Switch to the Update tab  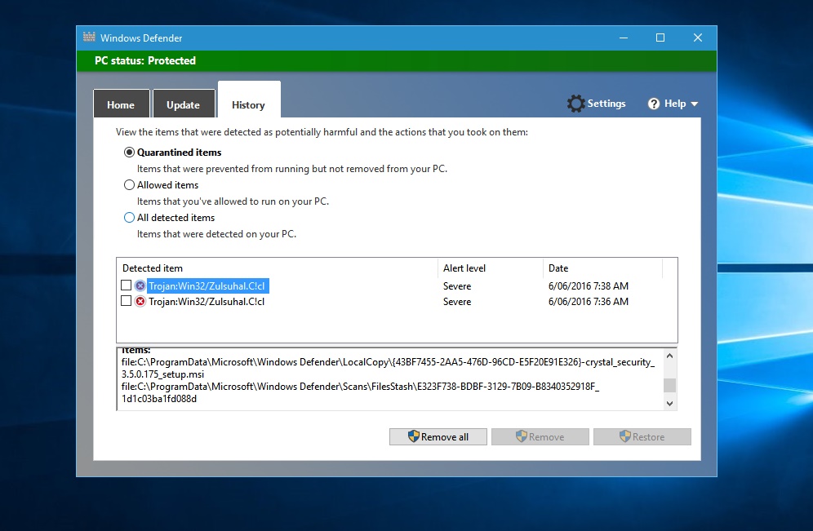click(x=184, y=104)
